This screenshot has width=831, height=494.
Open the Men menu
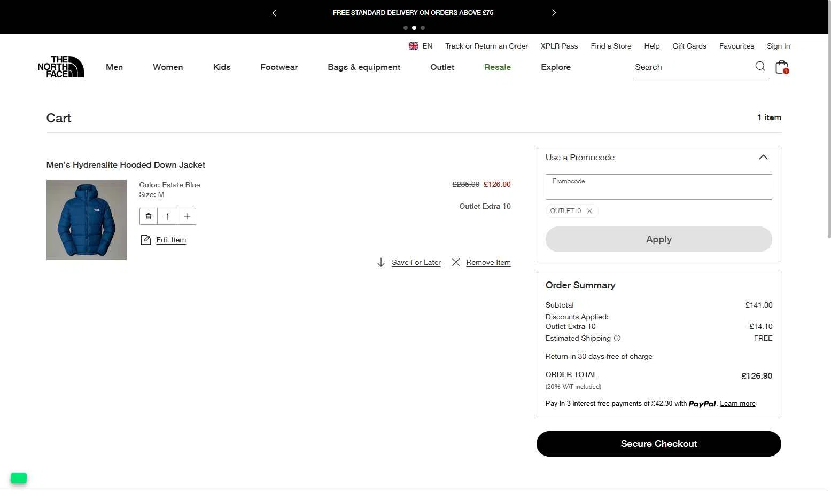coord(114,67)
